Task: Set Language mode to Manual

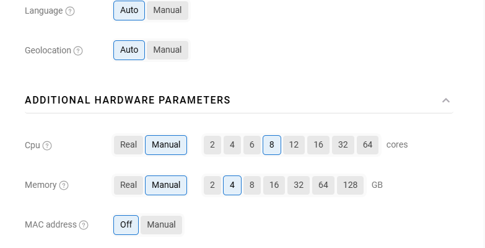Action: pos(167,11)
